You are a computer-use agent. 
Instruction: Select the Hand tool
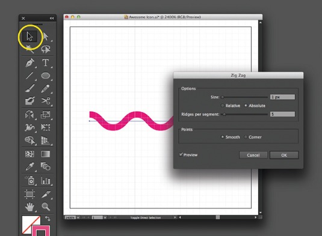point(29,207)
